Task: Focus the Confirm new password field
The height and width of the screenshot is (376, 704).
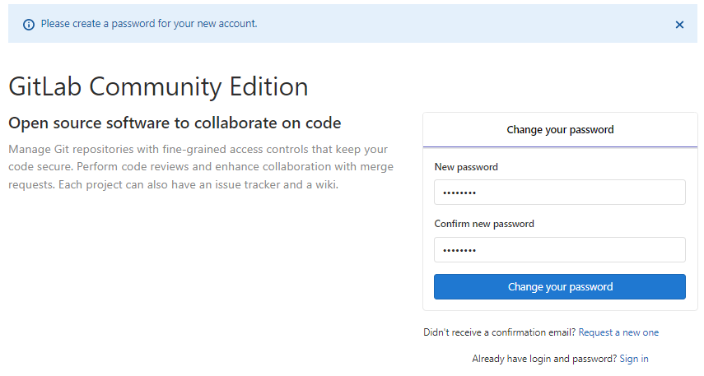Action: pos(560,249)
